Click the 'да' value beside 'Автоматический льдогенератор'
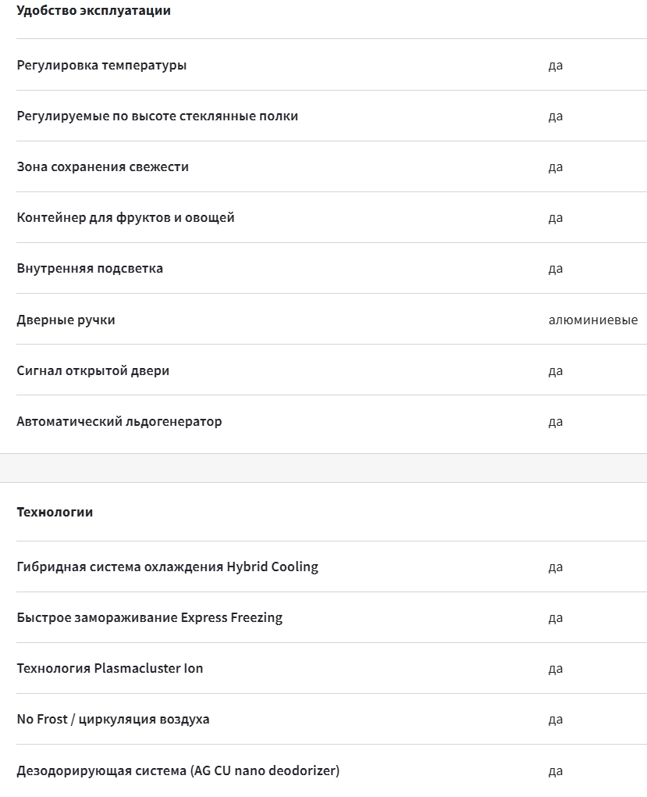The width and height of the screenshot is (647, 797). (556, 423)
